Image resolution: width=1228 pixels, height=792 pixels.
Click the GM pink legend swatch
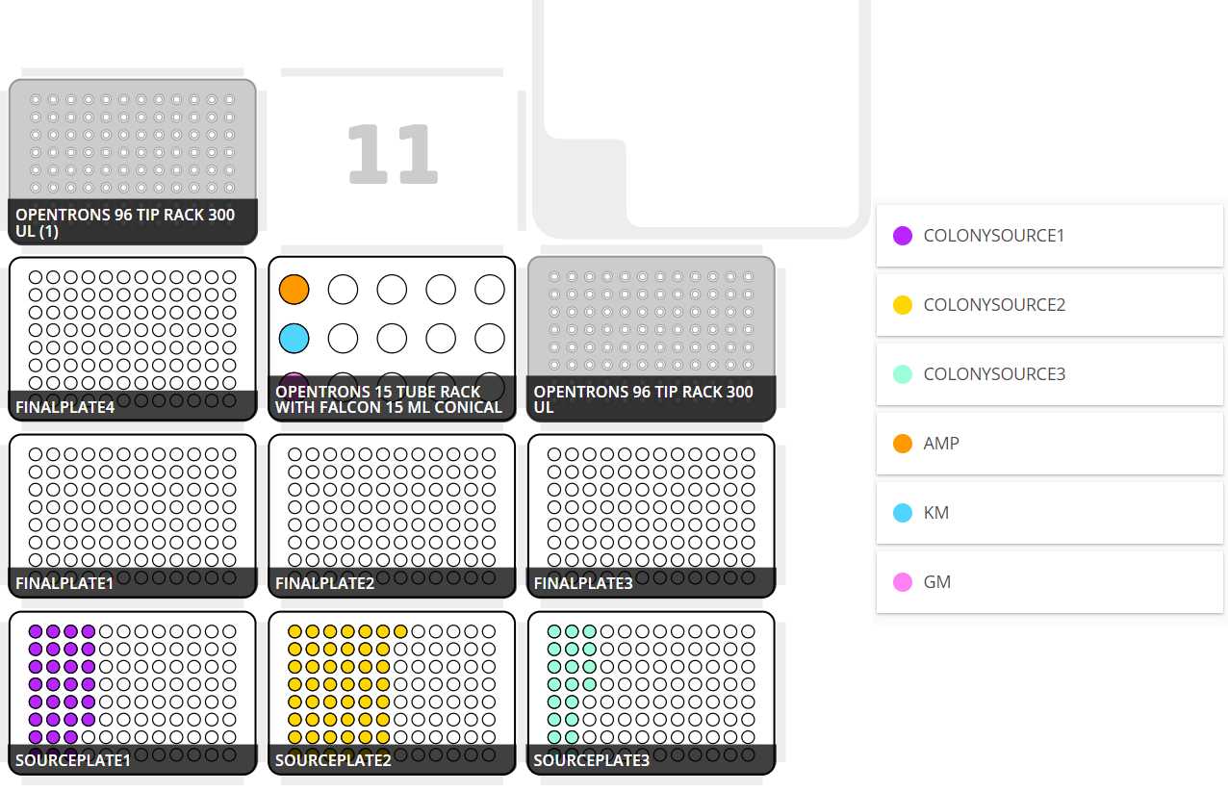903,582
